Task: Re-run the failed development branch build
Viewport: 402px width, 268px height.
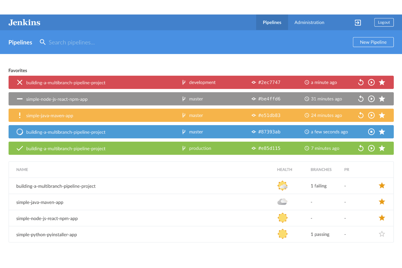Action: [x=360, y=82]
